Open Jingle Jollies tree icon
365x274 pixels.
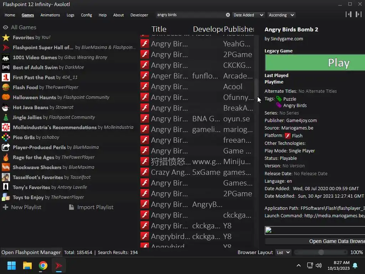click(x=6, y=117)
